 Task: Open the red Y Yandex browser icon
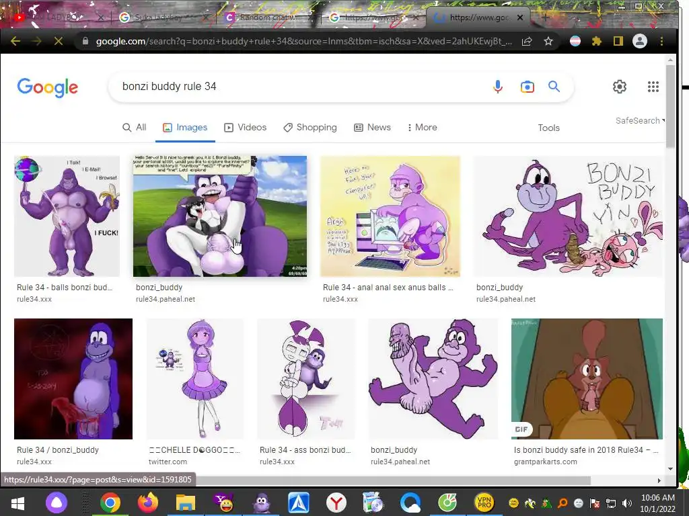coord(336,503)
